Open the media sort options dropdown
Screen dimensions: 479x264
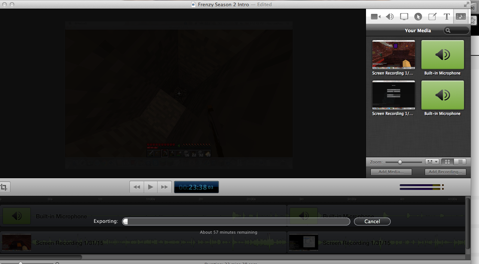(432, 162)
